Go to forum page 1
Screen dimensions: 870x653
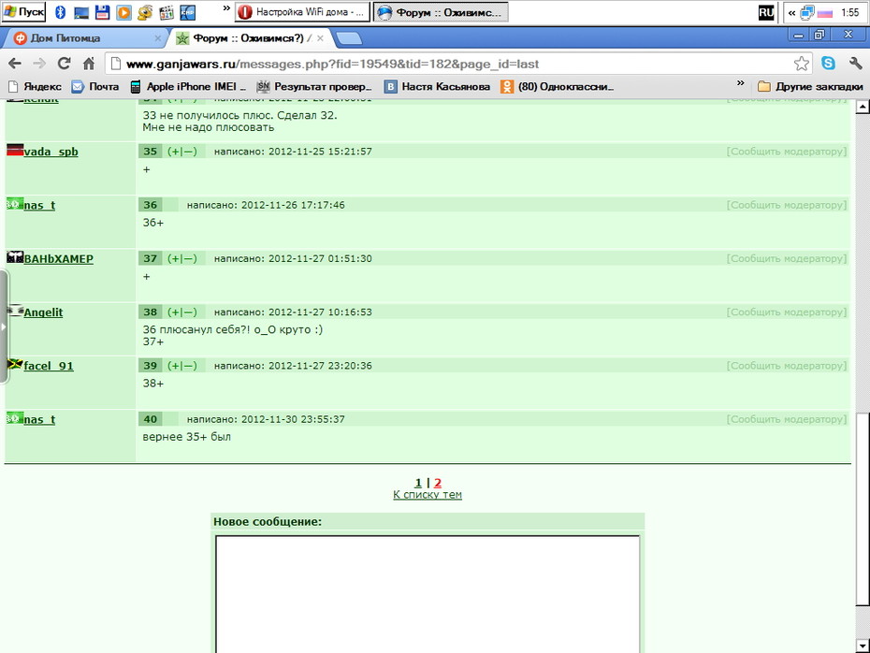coord(418,484)
